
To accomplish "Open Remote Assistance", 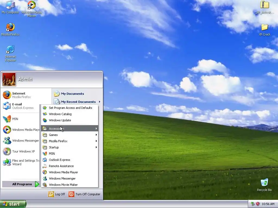I will (69, 166).
